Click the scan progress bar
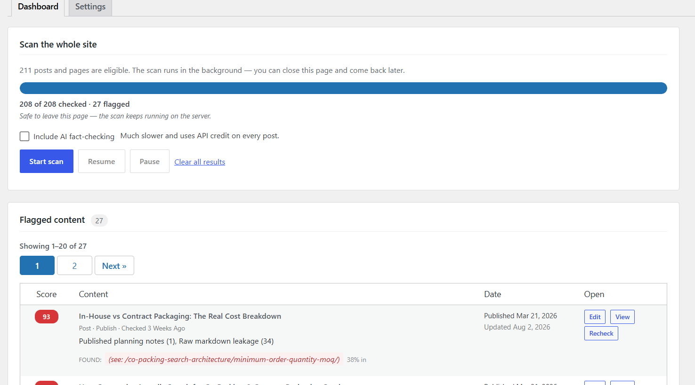Image resolution: width=695 pixels, height=385 pixels. [x=343, y=88]
